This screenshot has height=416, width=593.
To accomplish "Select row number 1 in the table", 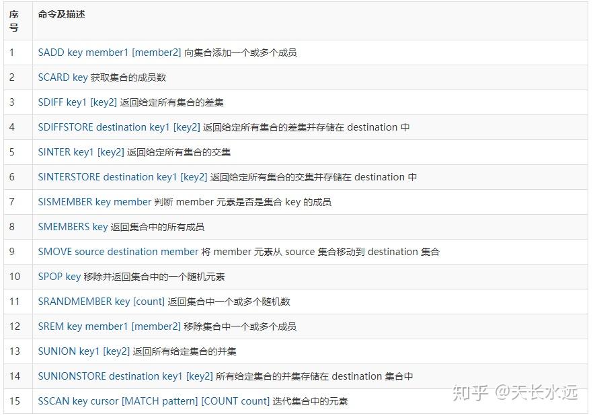I will point(11,53).
